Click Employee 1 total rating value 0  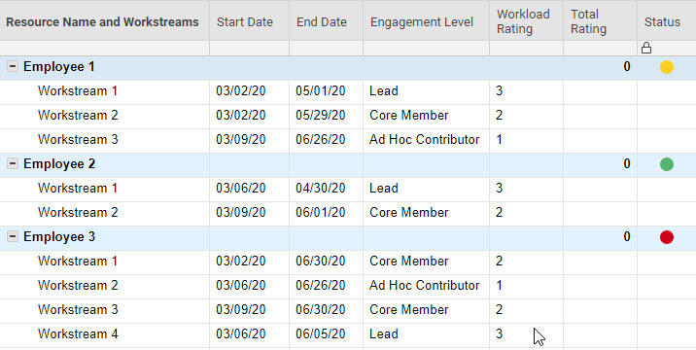[x=626, y=67]
